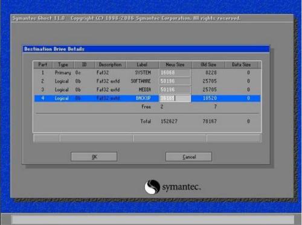Click part number 3 in the table
Viewport: 302px width, 225px height.
pos(42,89)
